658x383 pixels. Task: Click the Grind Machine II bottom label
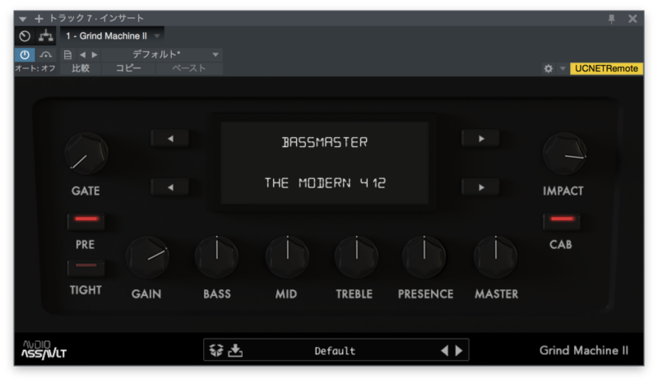click(584, 350)
